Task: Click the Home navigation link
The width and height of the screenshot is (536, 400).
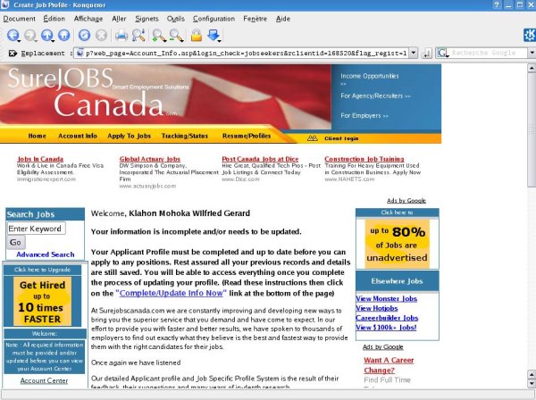Action: (x=38, y=136)
